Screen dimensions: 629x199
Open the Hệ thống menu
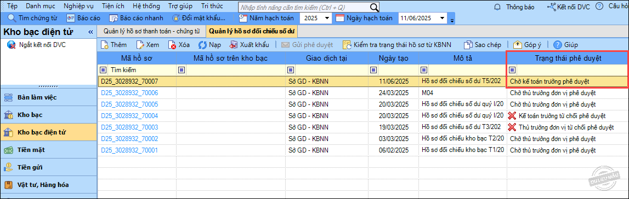pyautogui.click(x=146, y=6)
